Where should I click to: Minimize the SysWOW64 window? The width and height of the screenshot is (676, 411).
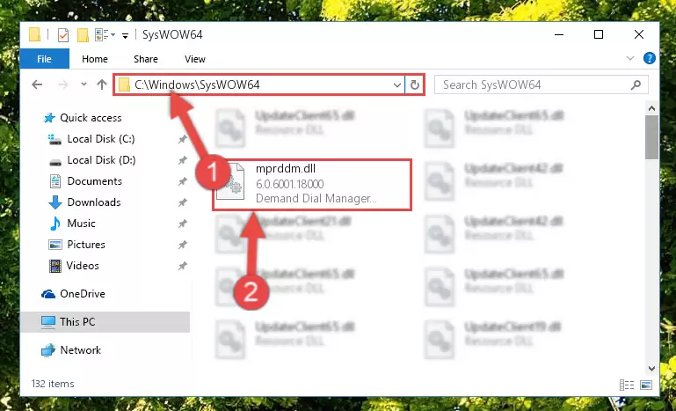point(559,34)
